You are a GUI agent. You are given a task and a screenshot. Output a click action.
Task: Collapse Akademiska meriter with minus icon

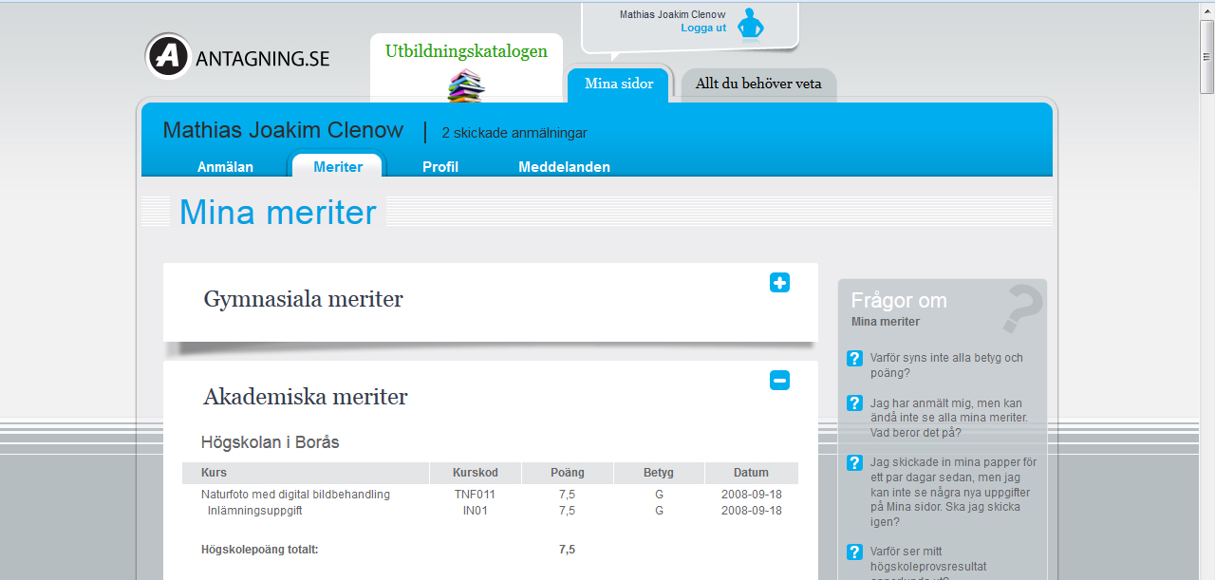click(x=779, y=381)
